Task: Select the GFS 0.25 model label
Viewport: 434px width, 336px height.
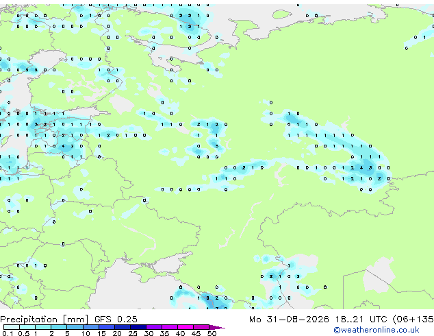Action: click(x=116, y=320)
